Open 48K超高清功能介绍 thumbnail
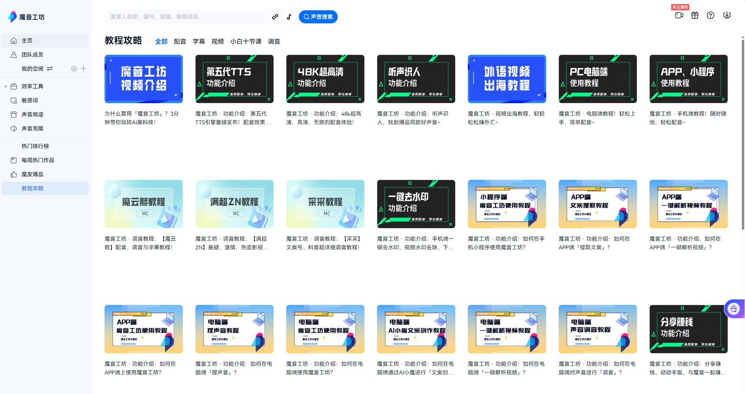This screenshot has width=745, height=394. tap(325, 79)
